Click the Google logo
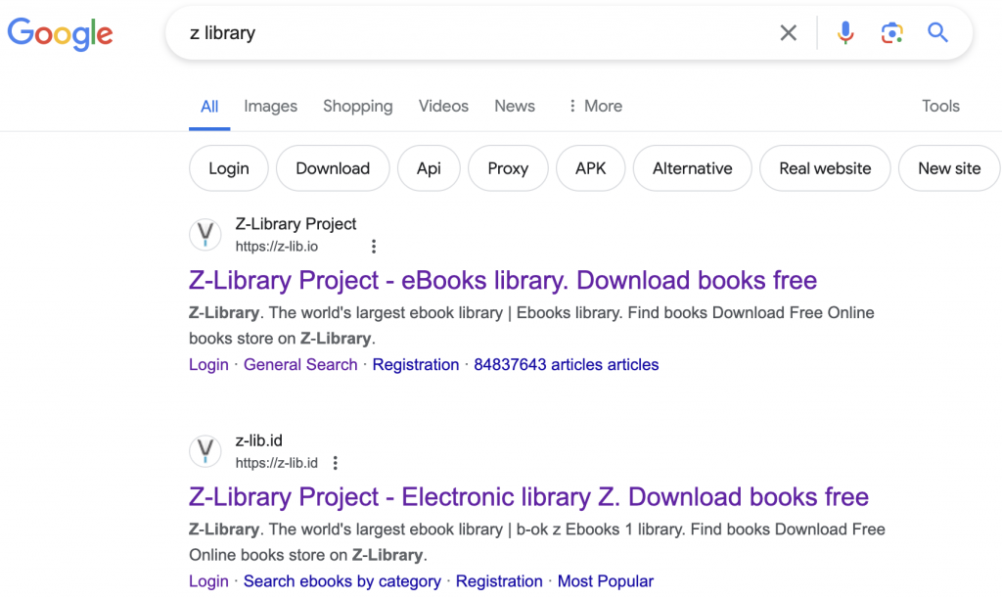1002x599 pixels. [x=60, y=33]
